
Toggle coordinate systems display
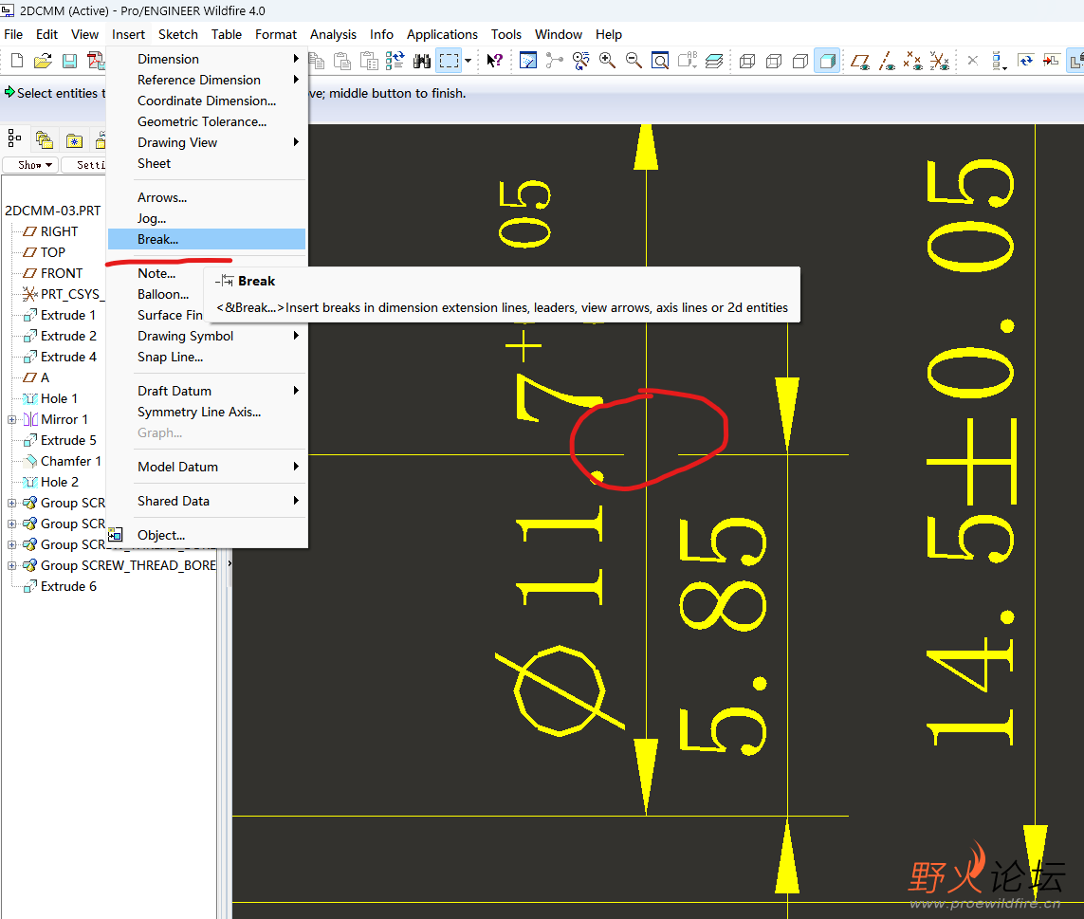[x=939, y=61]
